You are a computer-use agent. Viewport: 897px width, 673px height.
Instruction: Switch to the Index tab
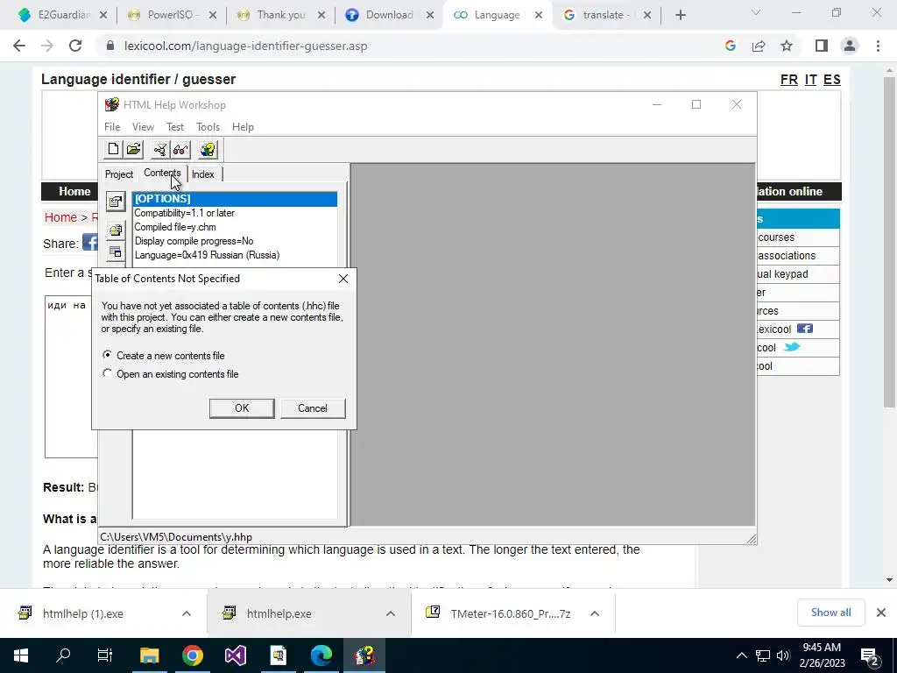pyautogui.click(x=203, y=174)
